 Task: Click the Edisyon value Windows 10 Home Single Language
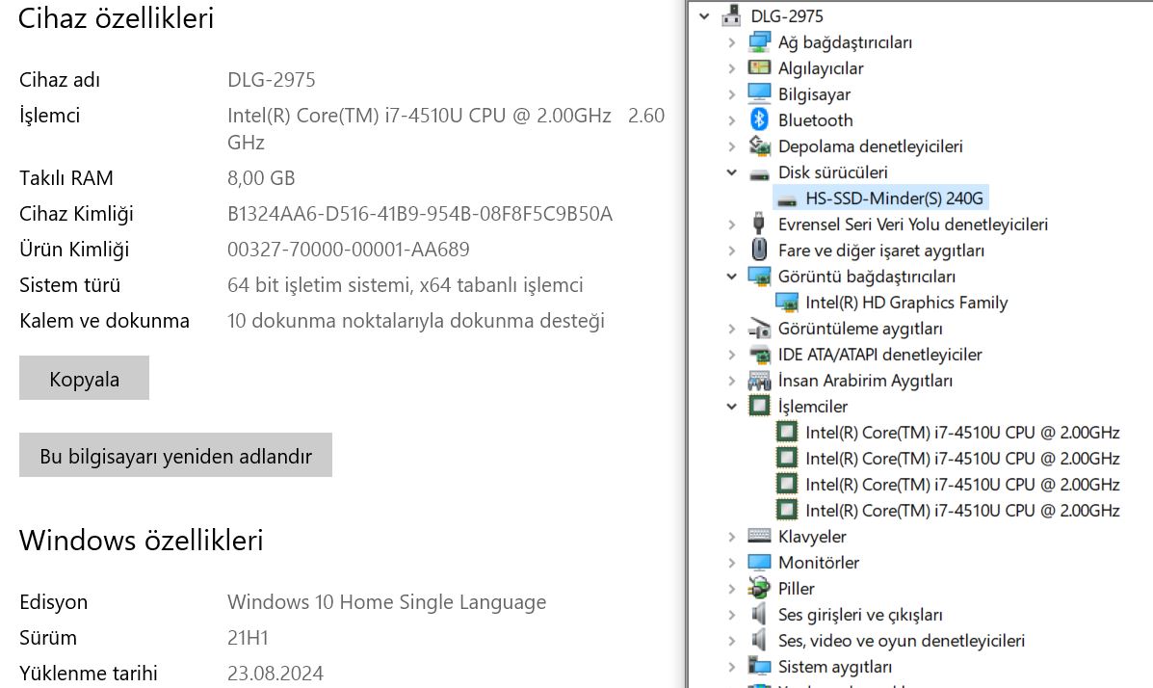pyautogui.click(x=387, y=602)
